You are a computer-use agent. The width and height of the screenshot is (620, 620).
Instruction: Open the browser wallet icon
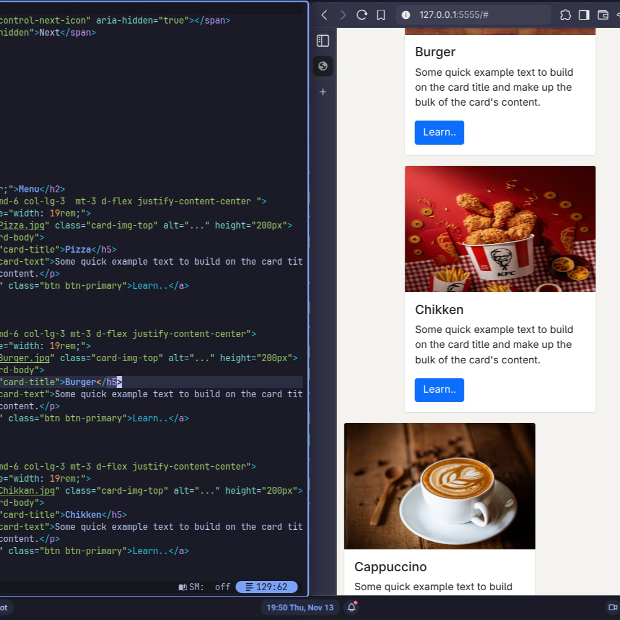click(603, 15)
